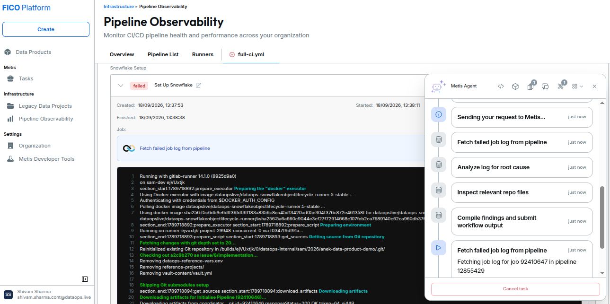The image size is (610, 304).
Task: Select the Sending your request to Metis card
Action: click(x=522, y=117)
